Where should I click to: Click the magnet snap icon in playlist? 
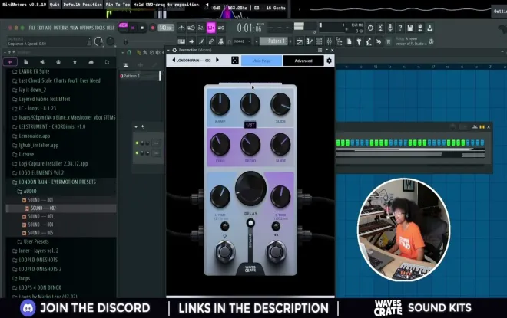[x=129, y=52]
